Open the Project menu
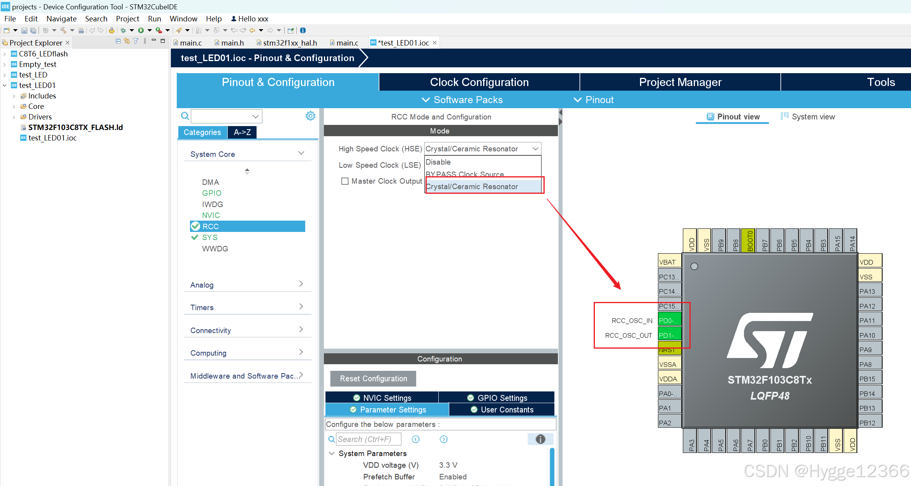The width and height of the screenshot is (911, 486). tap(127, 19)
